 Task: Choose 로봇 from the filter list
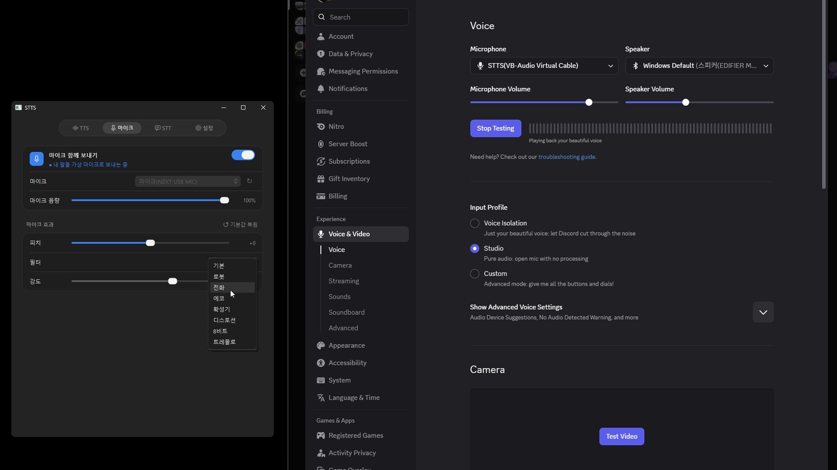click(x=232, y=277)
